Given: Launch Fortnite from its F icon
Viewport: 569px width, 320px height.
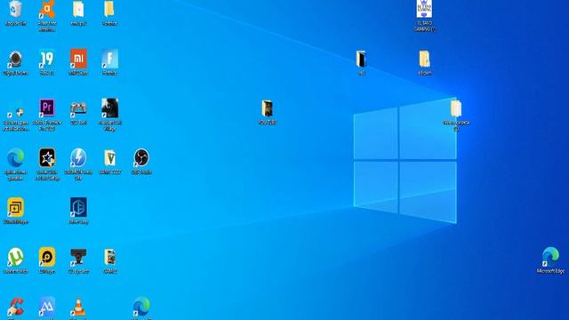Looking at the screenshot, I should [x=109, y=59].
